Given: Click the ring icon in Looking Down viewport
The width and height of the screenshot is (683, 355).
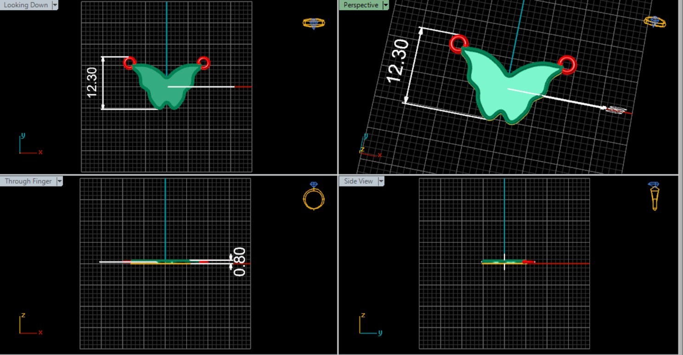Looking at the screenshot, I should point(314,23).
